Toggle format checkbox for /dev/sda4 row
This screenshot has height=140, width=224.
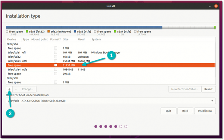[x=56, y=70]
